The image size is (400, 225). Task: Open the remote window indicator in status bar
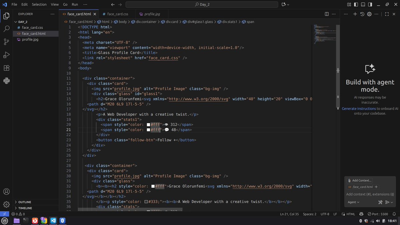[x=4, y=214]
